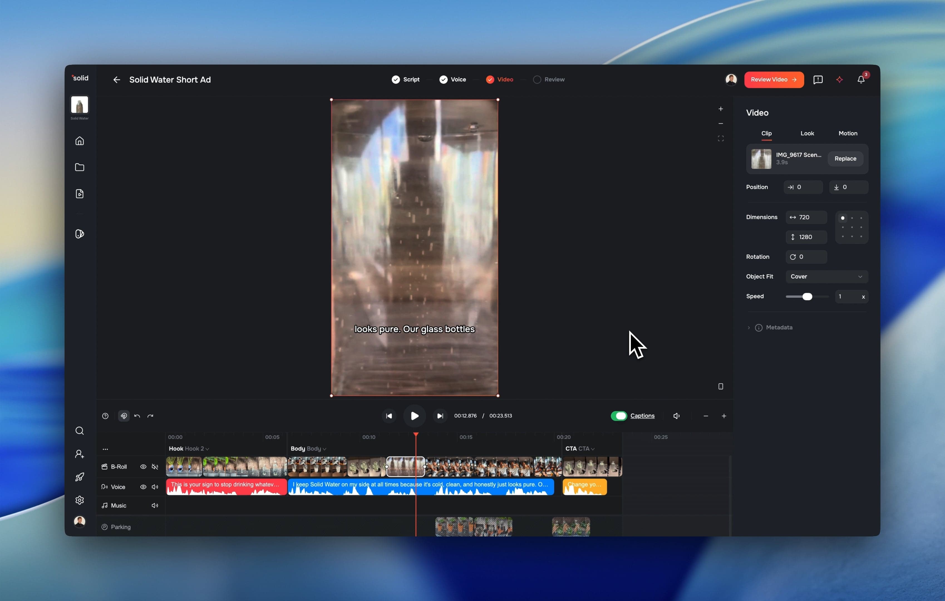This screenshot has width=945, height=601.
Task: Toggle Voice track visibility eye
Action: (x=143, y=487)
